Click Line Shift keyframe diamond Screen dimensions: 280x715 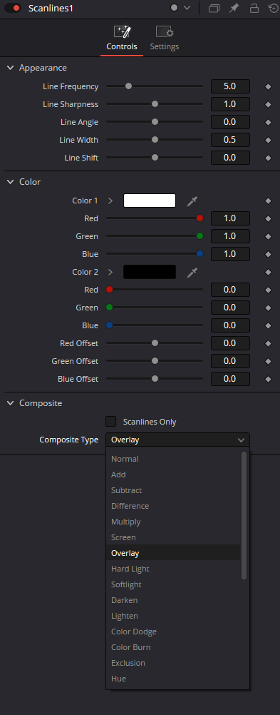point(268,158)
